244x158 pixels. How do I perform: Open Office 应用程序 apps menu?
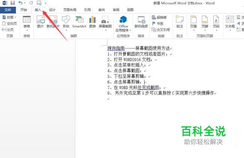[123, 24]
